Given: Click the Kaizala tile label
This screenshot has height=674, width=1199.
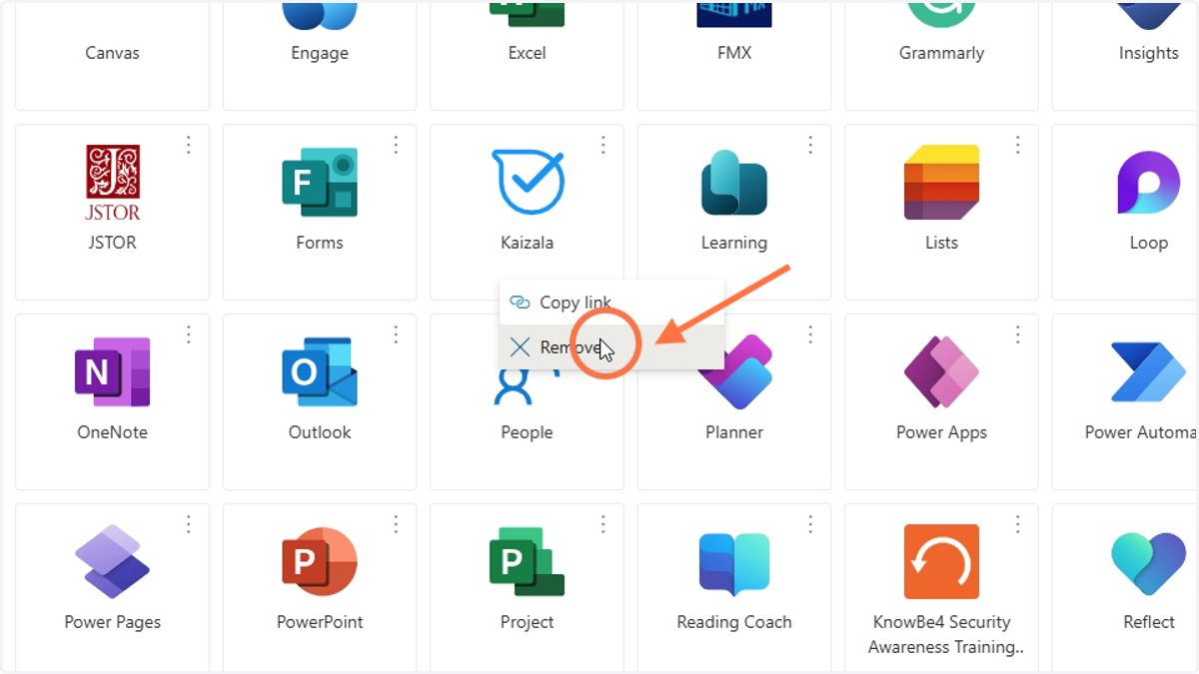Looking at the screenshot, I should click(x=527, y=243).
